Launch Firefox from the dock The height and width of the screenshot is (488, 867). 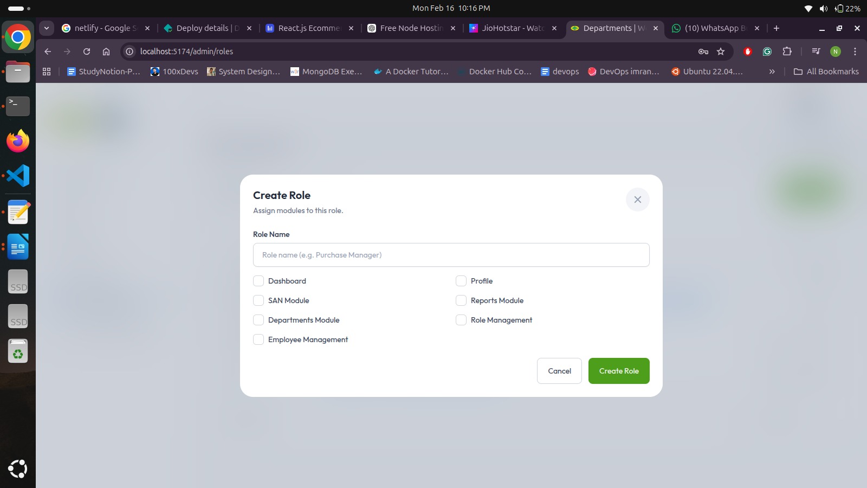[x=18, y=141]
